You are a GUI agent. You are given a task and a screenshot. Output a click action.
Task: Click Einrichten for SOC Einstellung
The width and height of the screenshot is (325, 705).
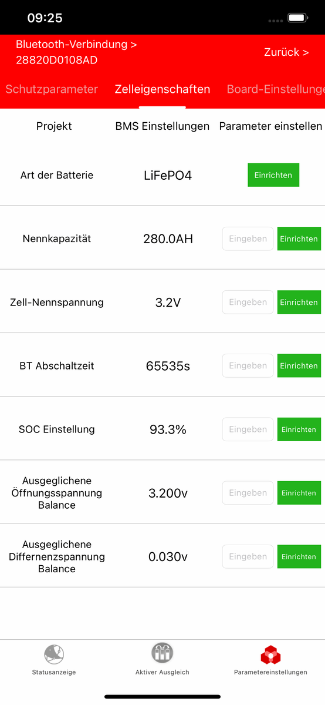[x=299, y=429]
